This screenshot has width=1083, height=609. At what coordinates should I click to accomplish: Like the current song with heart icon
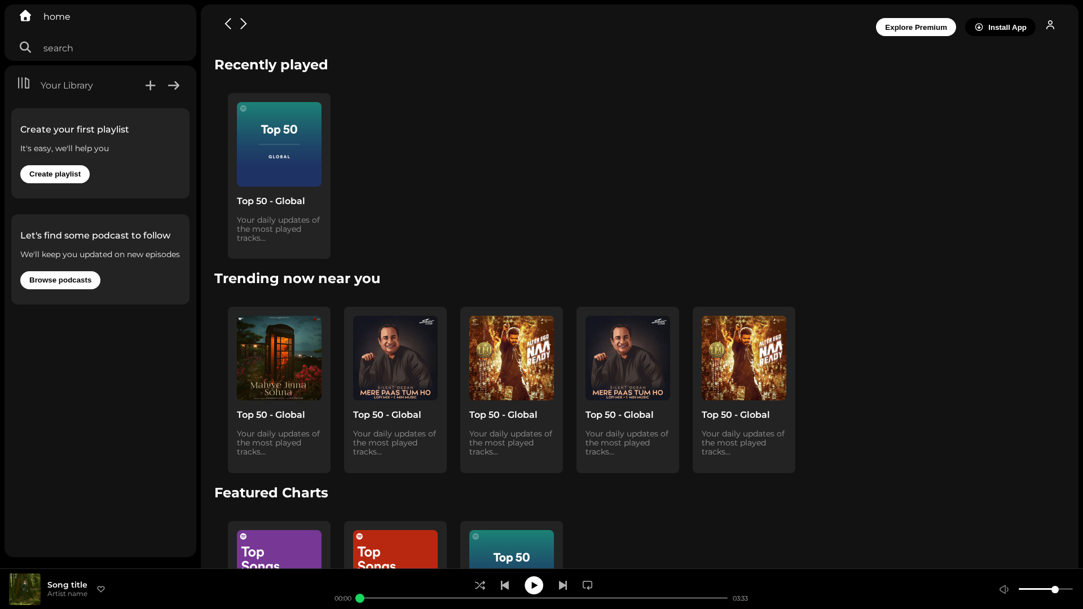click(x=101, y=589)
